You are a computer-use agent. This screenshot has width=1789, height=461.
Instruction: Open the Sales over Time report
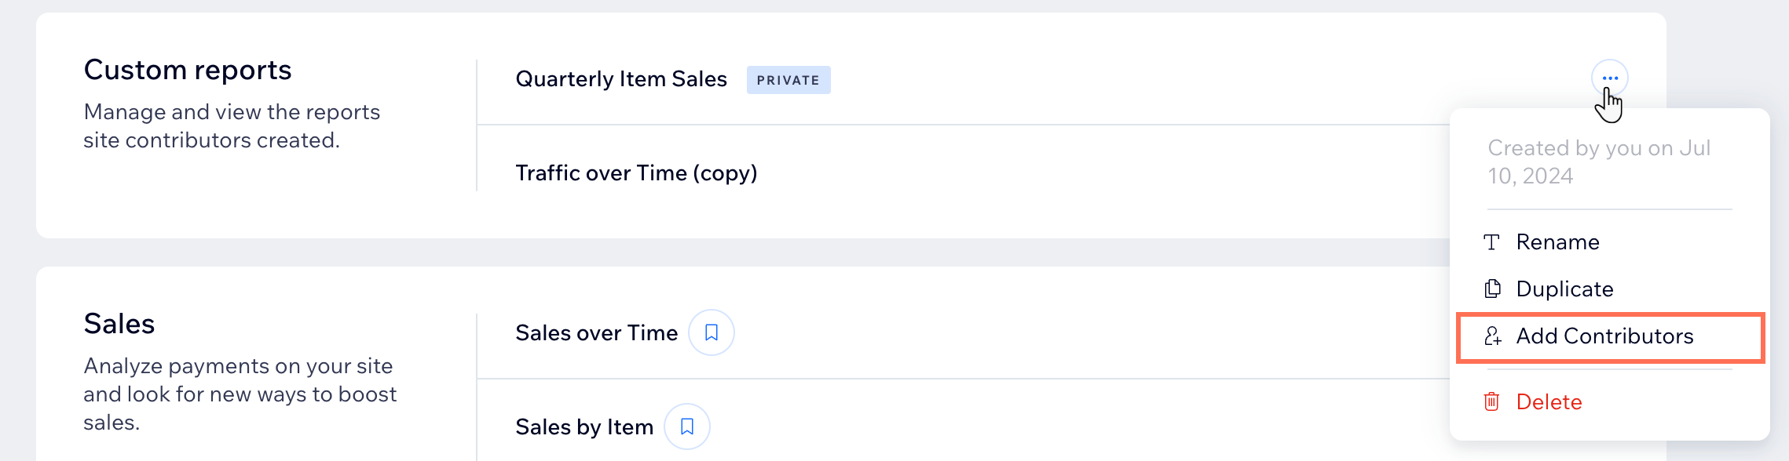596,333
